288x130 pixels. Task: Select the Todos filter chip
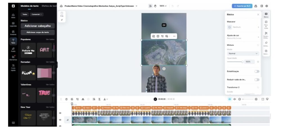[25, 14]
